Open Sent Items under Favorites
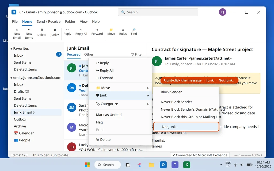The image size is (274, 171). (x=36, y=62)
